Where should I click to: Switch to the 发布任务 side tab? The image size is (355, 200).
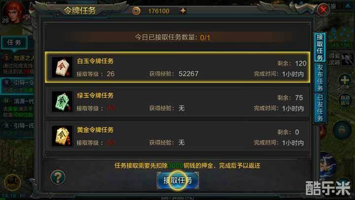point(319,78)
